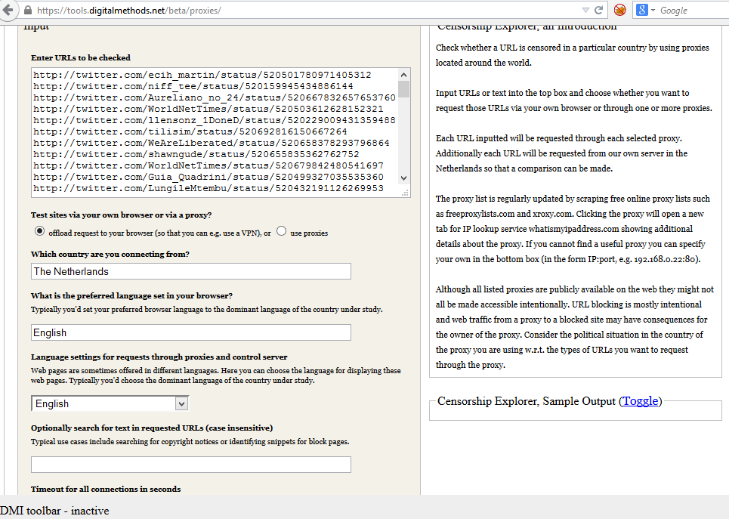
Task: Click the llensonz_1DoneD twitter status URL line
Action: [x=215, y=120]
